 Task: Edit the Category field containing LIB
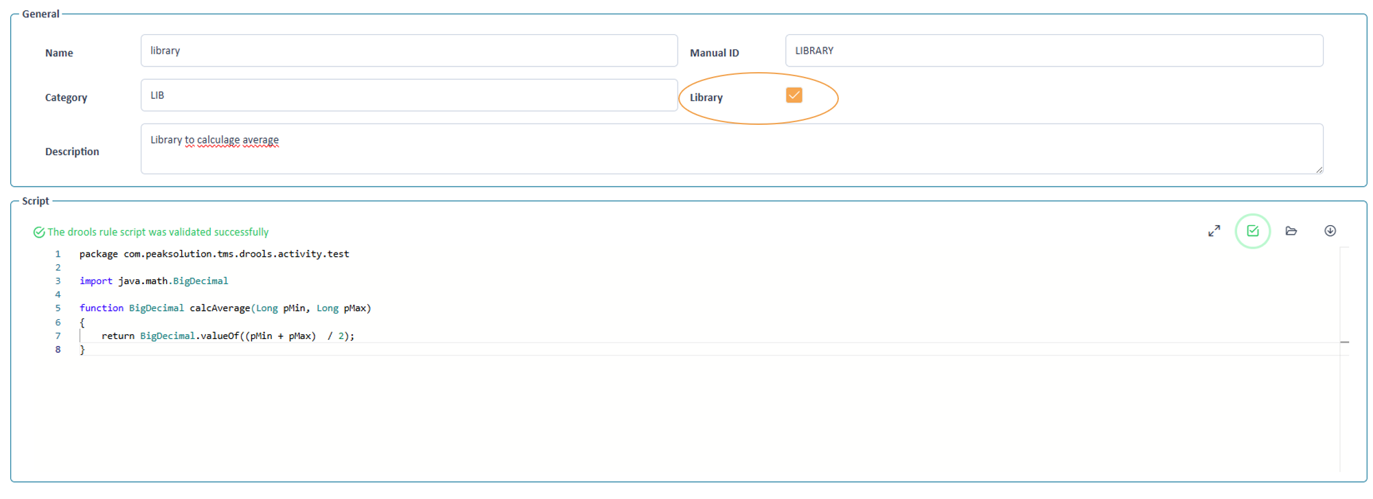tap(409, 95)
